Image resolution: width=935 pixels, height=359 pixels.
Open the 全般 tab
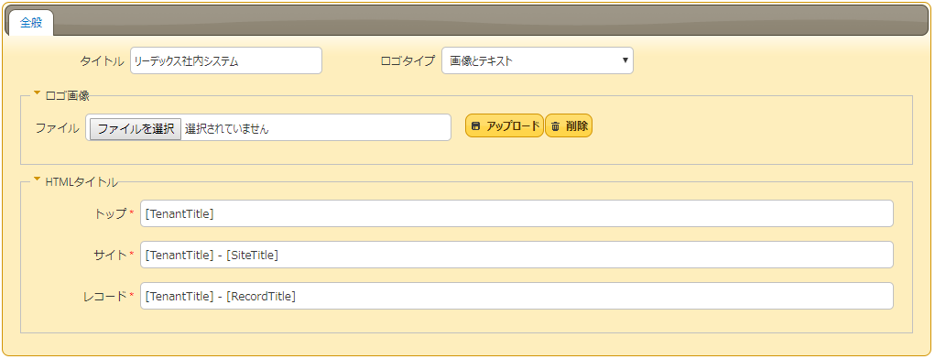click(x=31, y=23)
